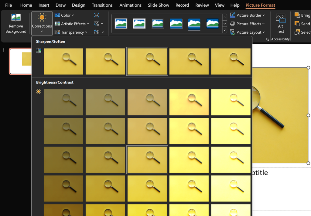Select the first picture style in the gallery
The height and width of the screenshot is (216, 311).
click(121, 23)
